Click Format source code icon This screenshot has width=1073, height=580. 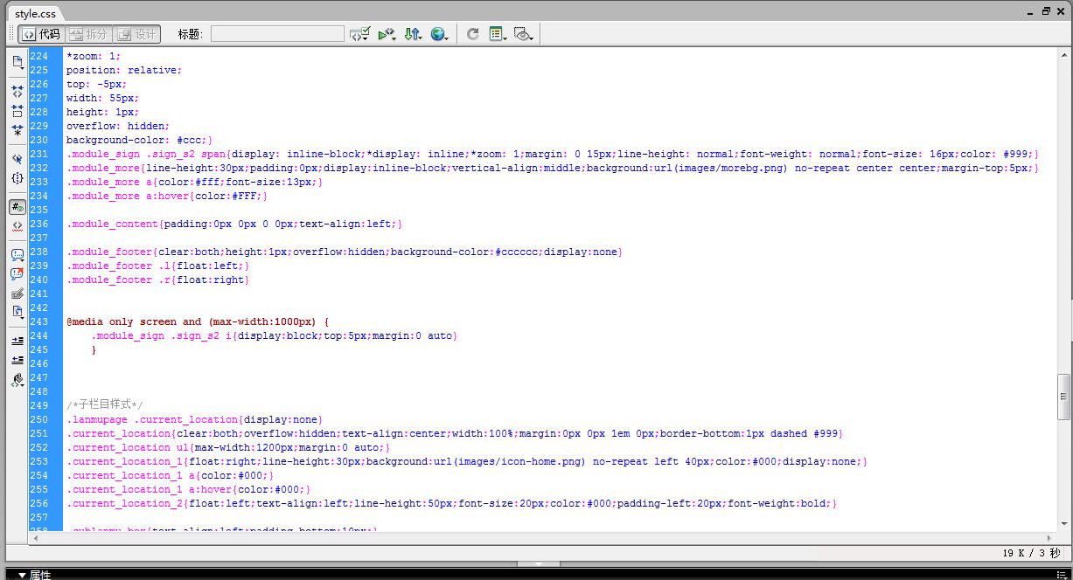(x=17, y=380)
